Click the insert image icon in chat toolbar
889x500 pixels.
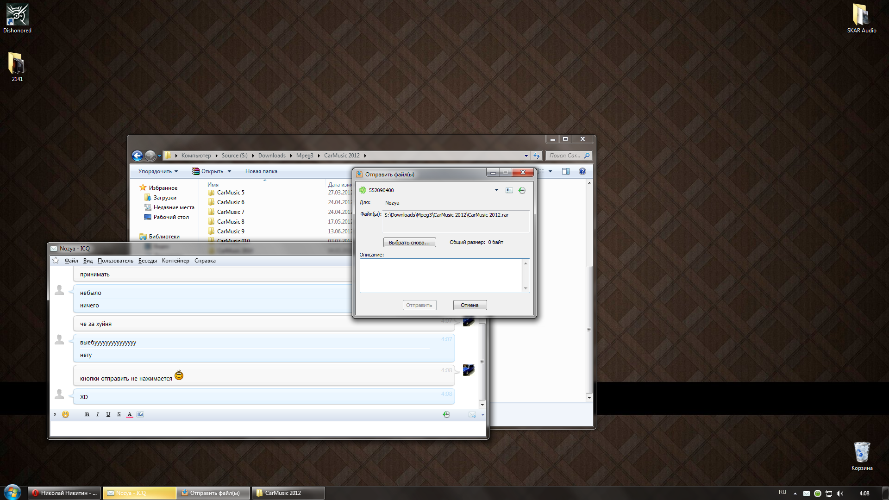(140, 414)
